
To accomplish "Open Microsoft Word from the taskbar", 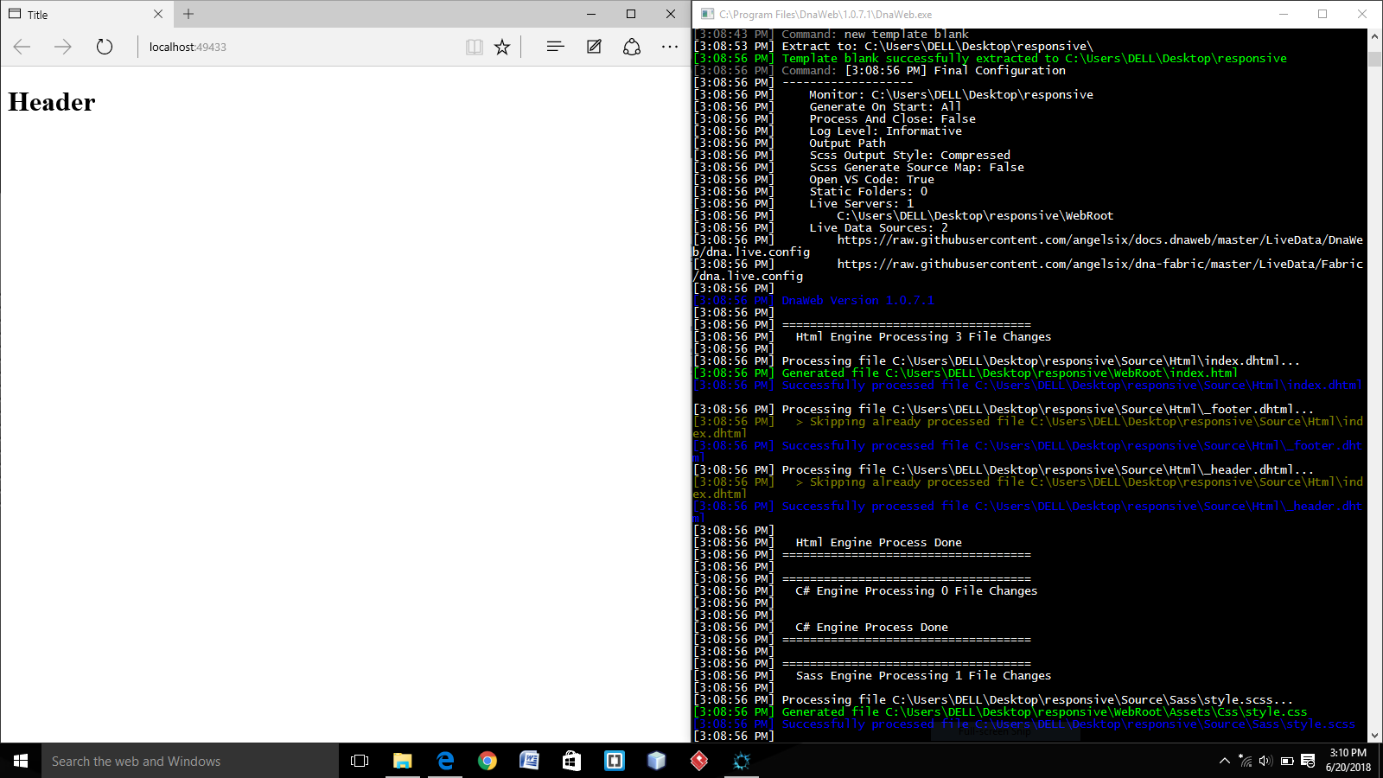I will 529,761.
